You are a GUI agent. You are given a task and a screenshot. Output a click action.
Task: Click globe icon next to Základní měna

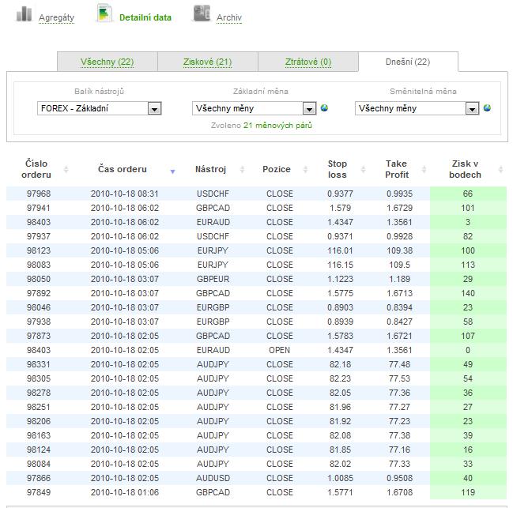pos(324,108)
